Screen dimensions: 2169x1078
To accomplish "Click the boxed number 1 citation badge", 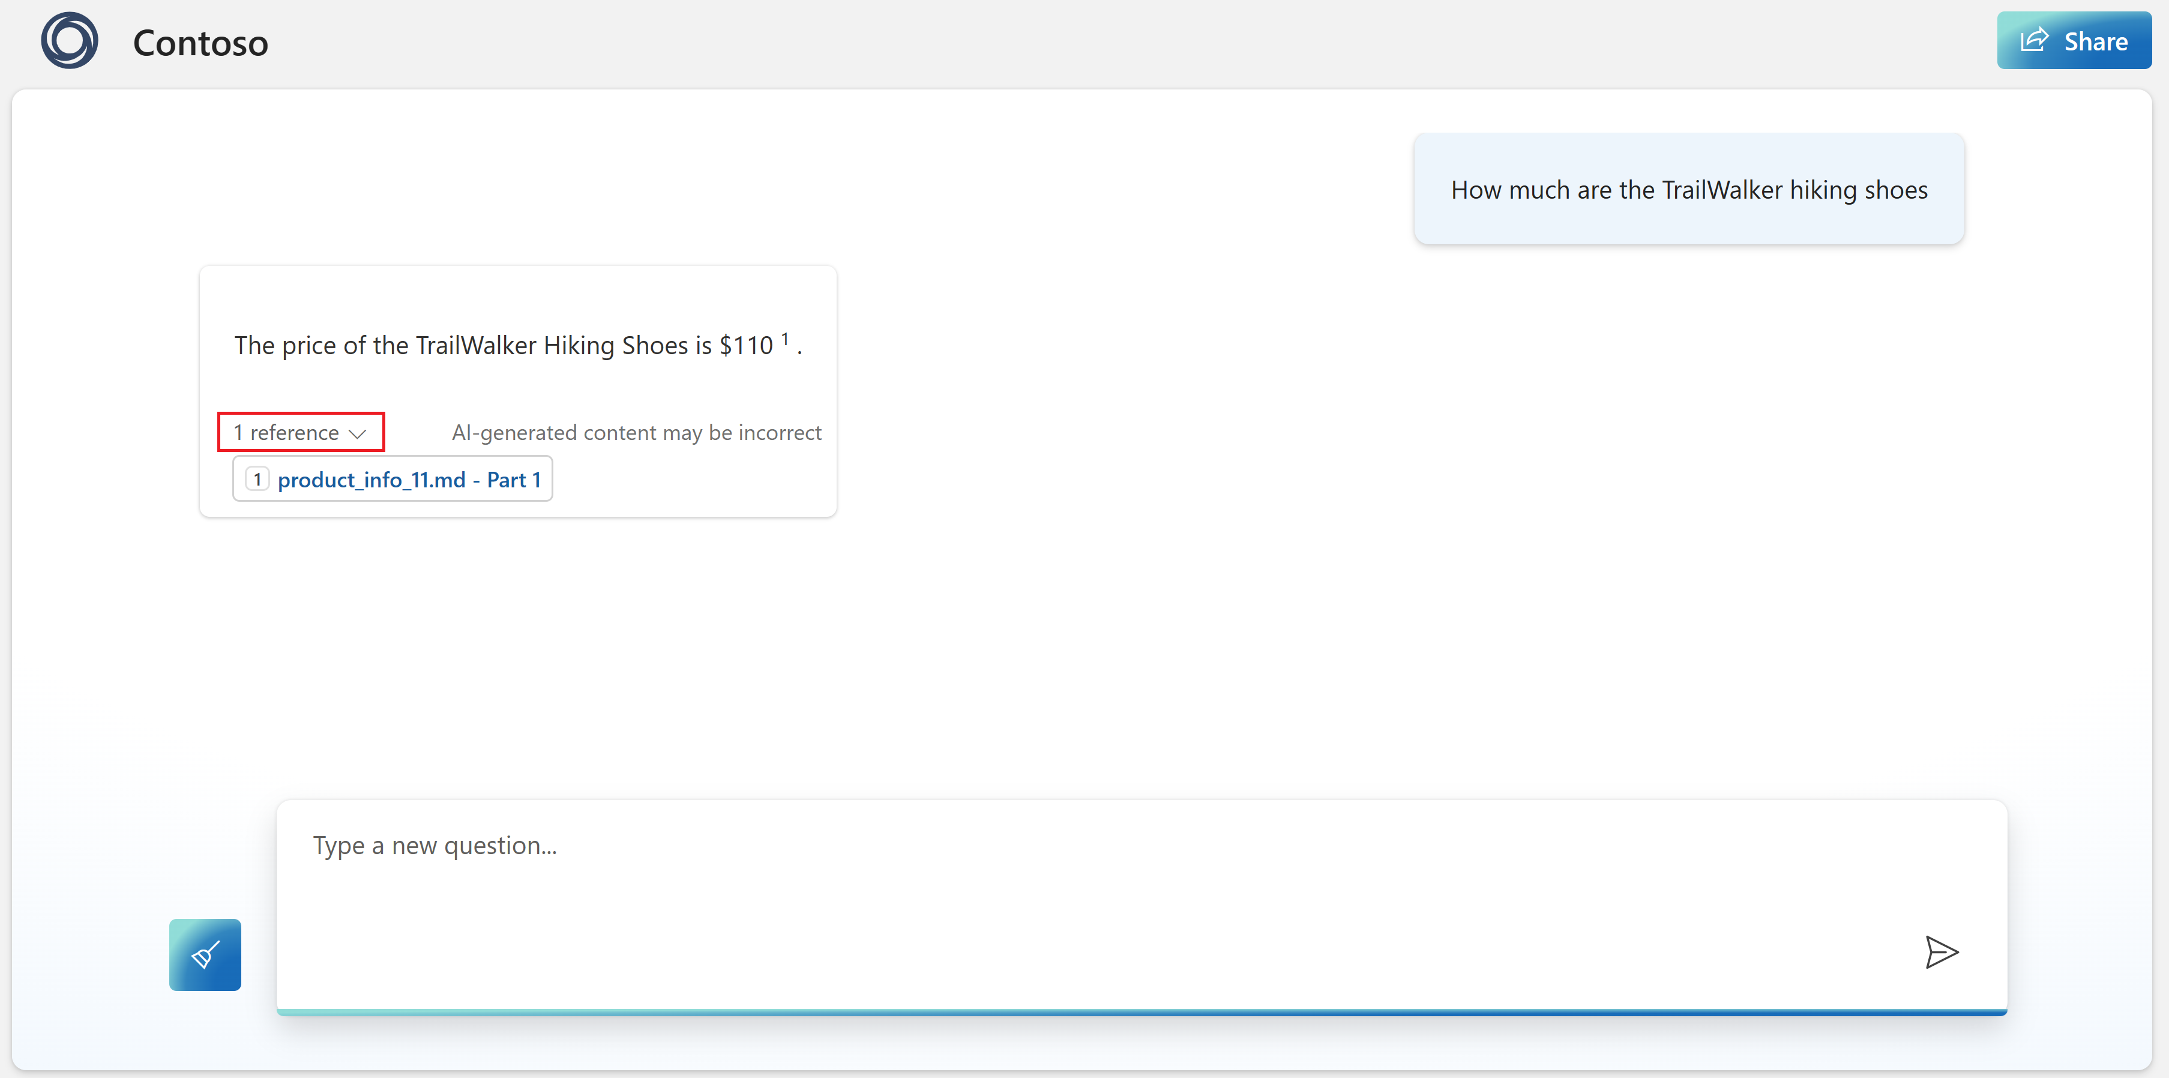I will click(257, 479).
